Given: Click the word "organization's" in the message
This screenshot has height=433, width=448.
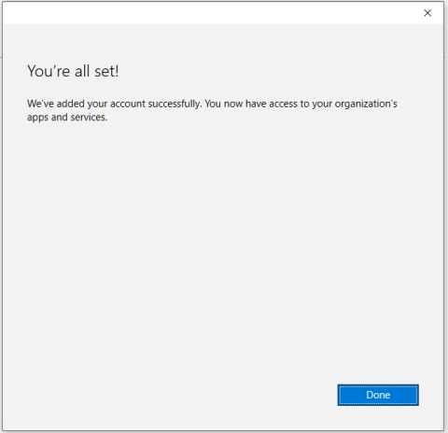Looking at the screenshot, I should pos(366,104).
